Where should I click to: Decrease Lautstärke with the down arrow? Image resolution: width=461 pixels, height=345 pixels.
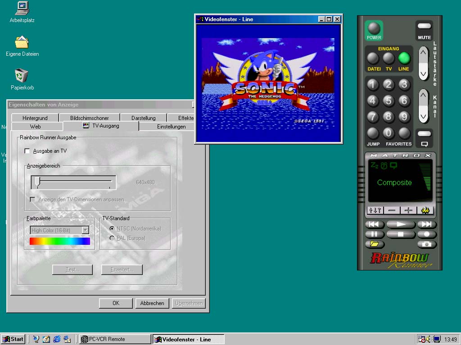pos(423,74)
